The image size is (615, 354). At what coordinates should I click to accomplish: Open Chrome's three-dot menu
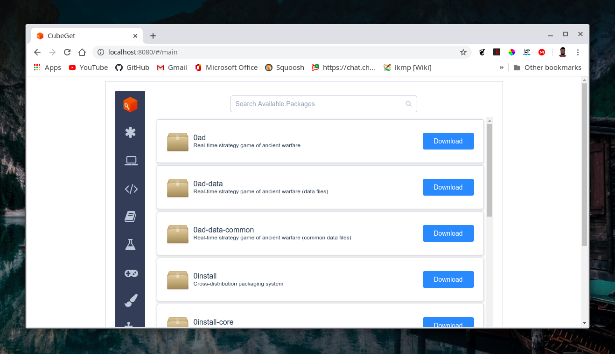pyautogui.click(x=578, y=52)
